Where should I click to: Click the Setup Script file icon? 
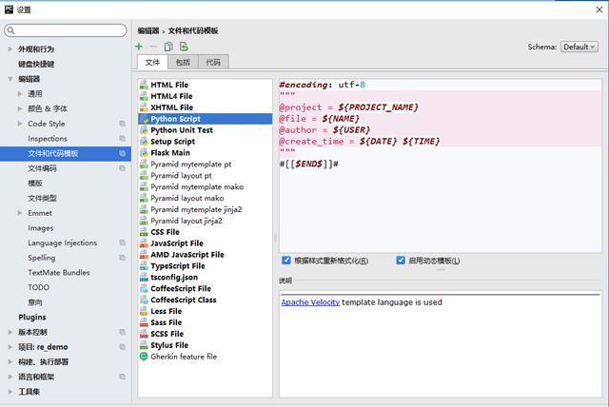[x=144, y=142]
